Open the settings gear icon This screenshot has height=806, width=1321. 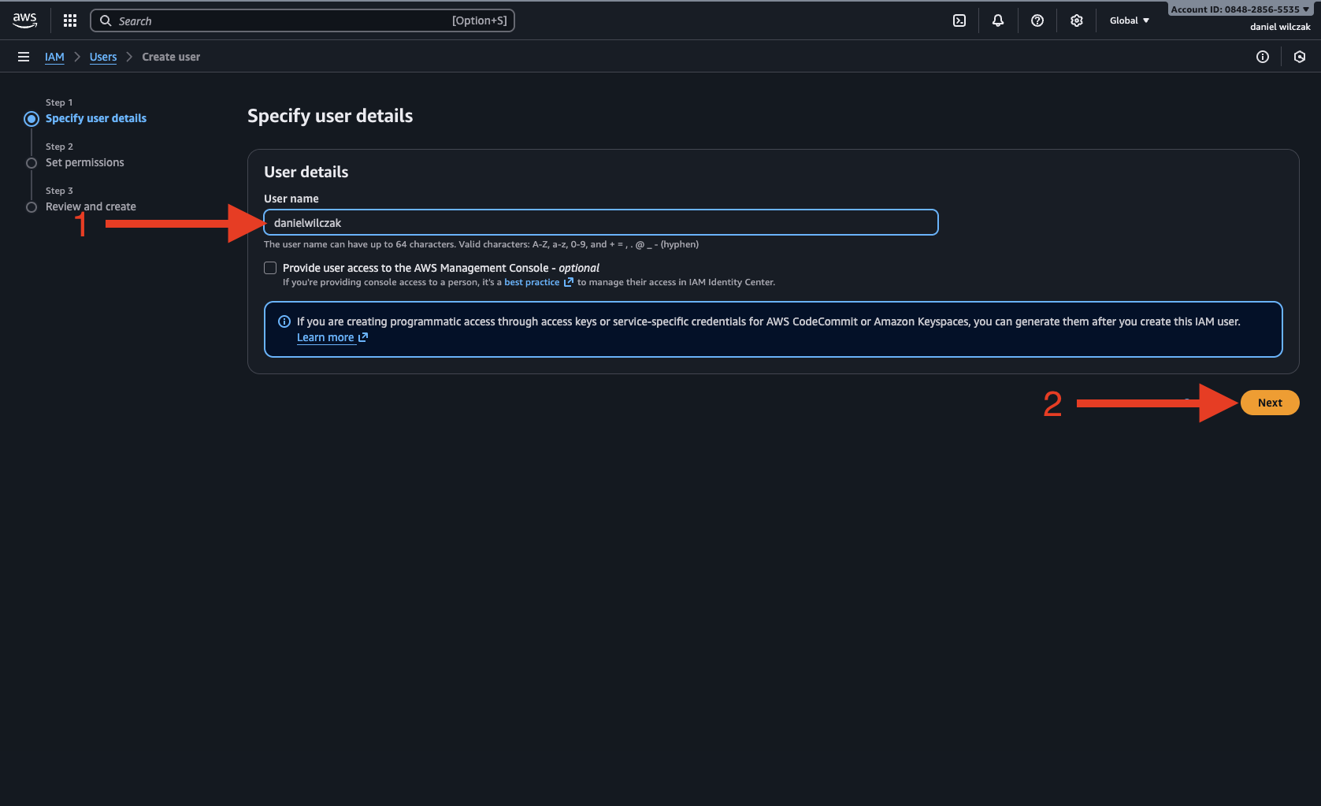tap(1077, 20)
